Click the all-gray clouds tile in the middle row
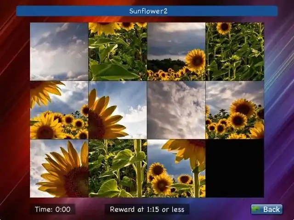The image size is (294, 220). [176, 110]
